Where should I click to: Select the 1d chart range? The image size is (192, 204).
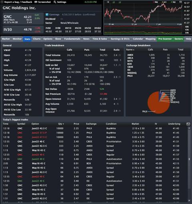pos(108,2)
